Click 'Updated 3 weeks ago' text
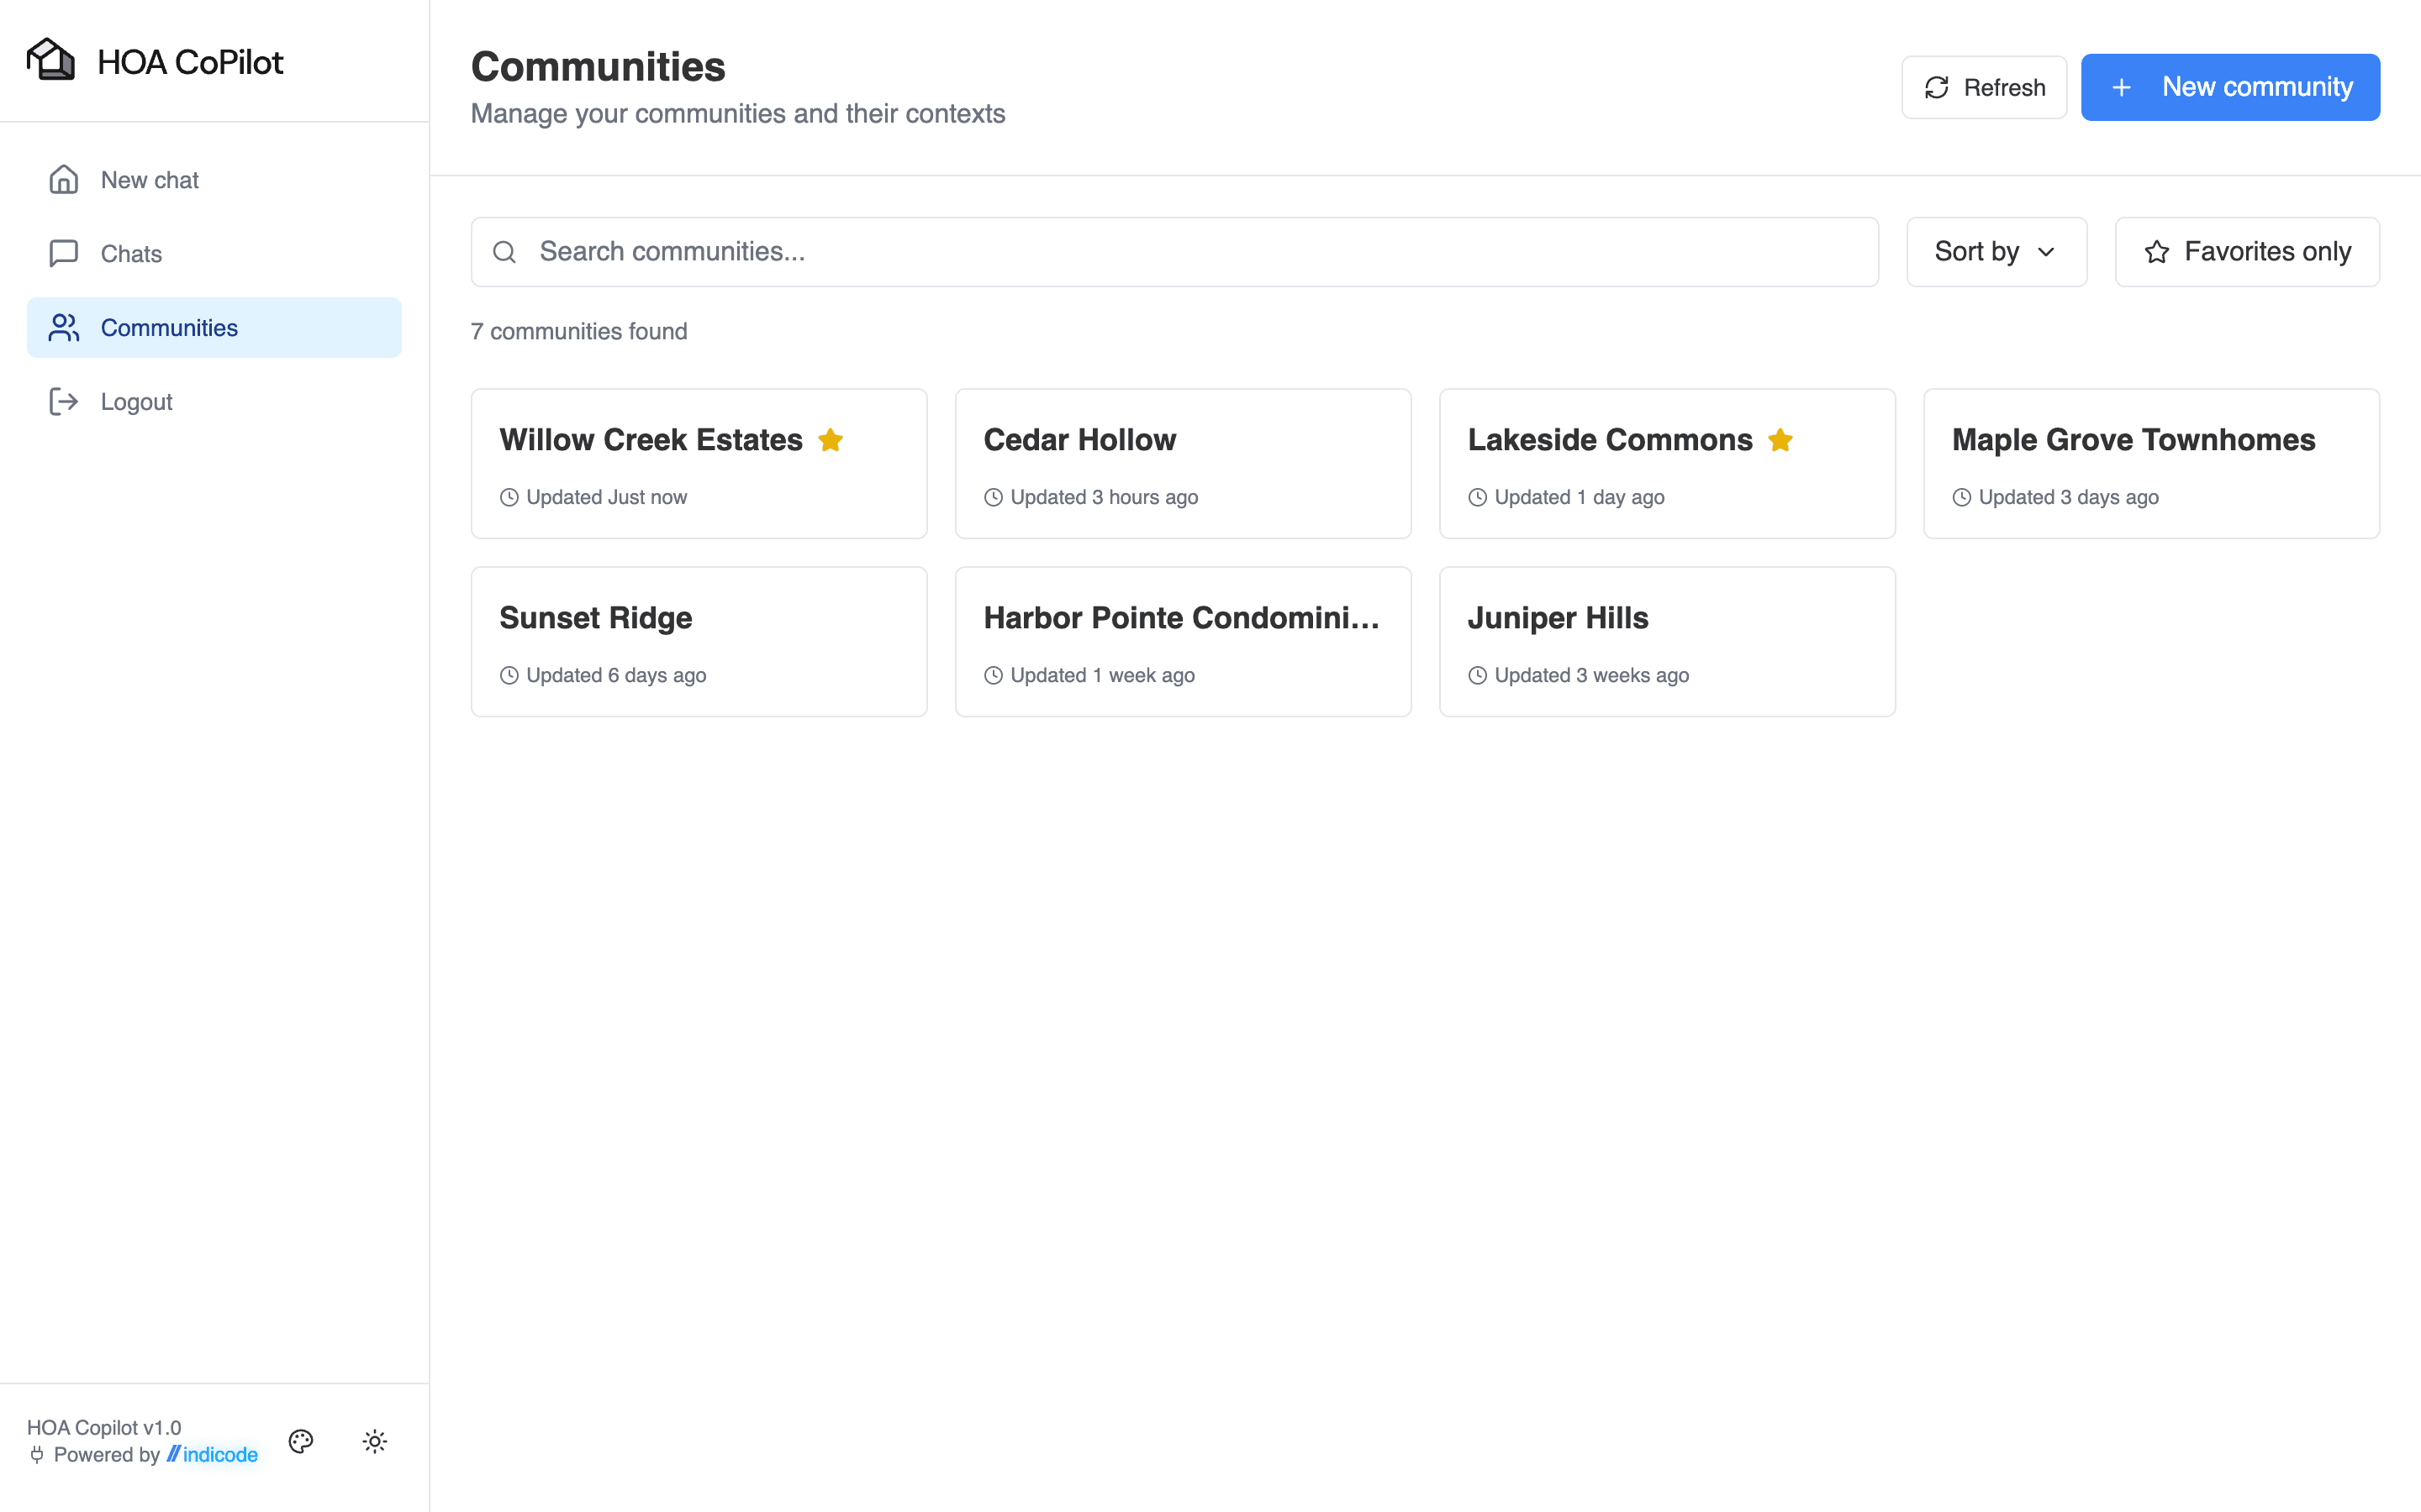 [1591, 675]
